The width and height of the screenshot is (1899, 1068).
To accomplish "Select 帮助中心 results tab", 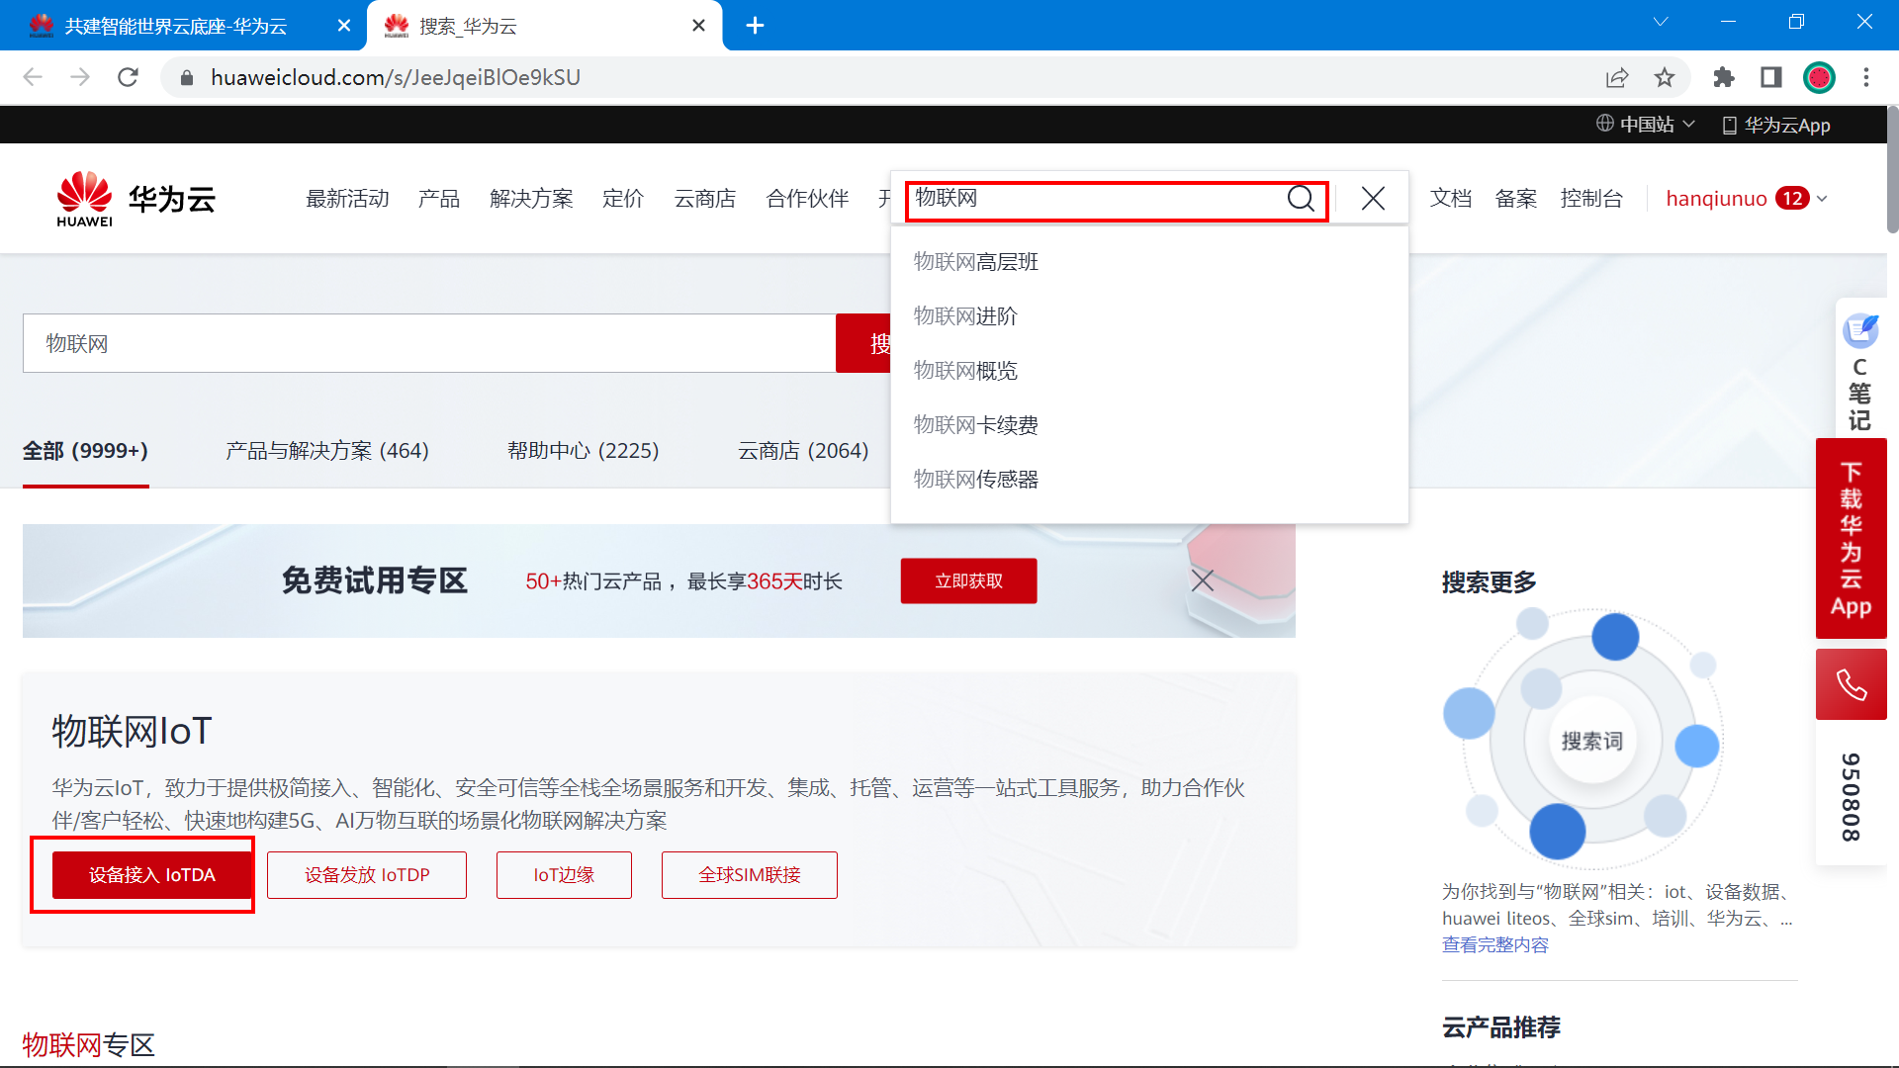I will click(582, 451).
